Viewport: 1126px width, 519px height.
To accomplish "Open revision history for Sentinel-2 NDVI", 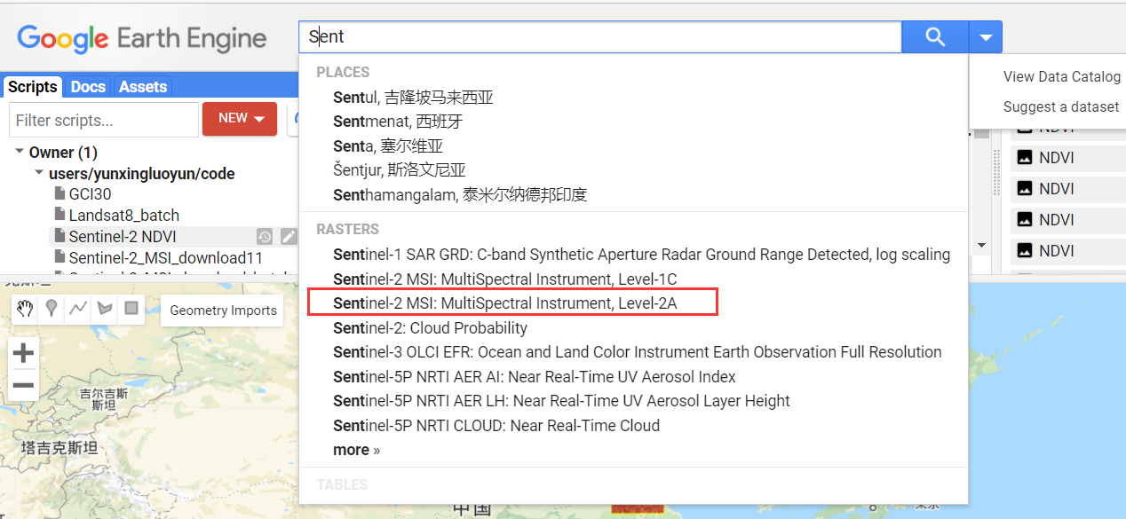I will pyautogui.click(x=265, y=237).
